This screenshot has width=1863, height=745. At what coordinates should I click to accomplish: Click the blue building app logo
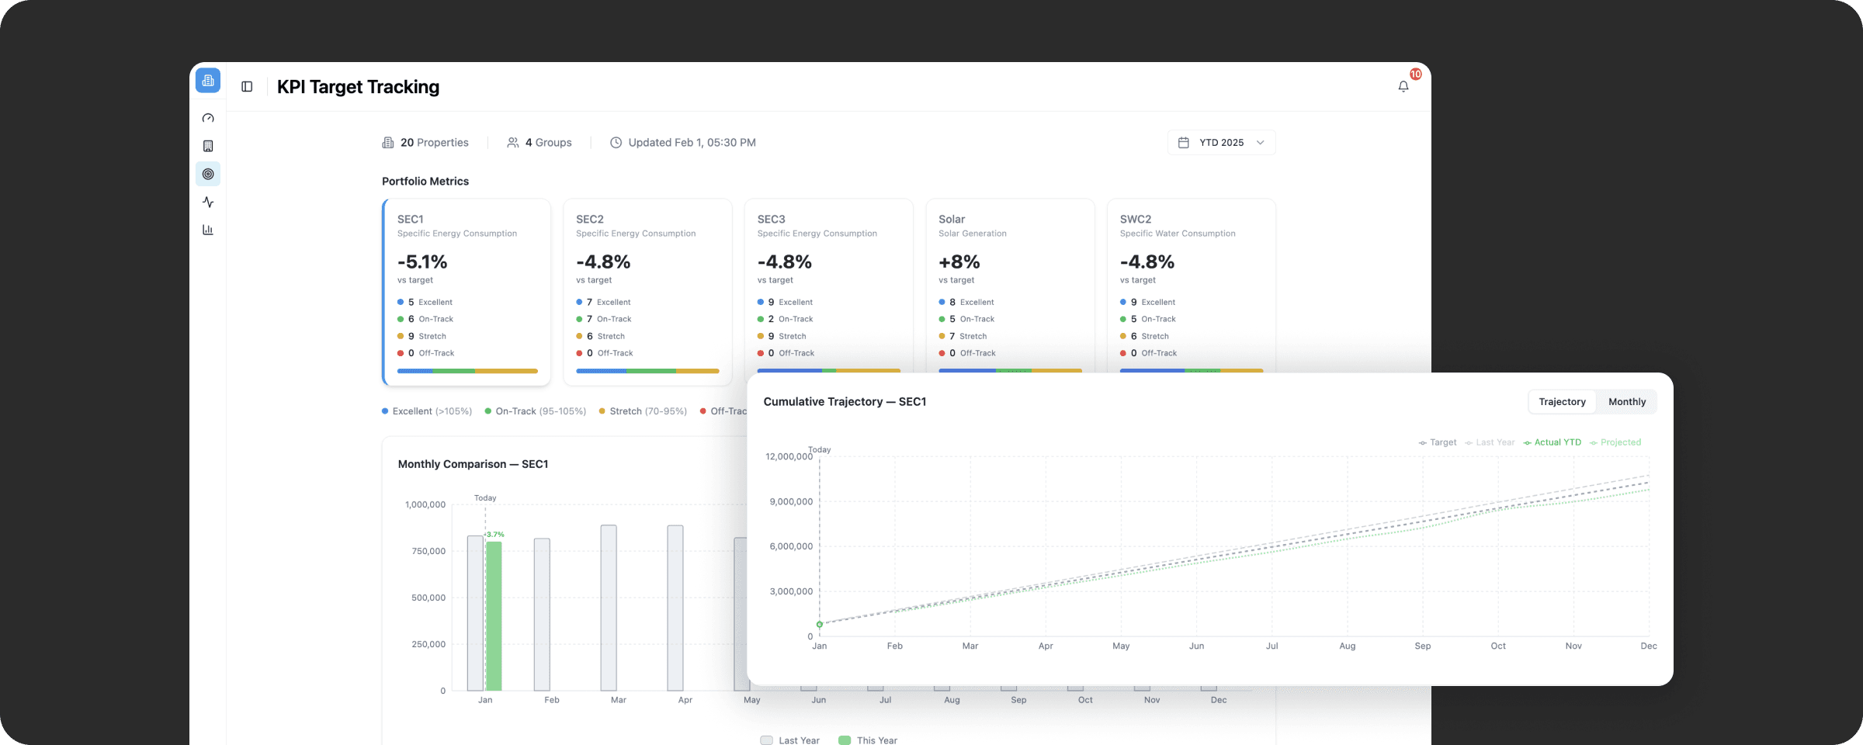point(208,81)
